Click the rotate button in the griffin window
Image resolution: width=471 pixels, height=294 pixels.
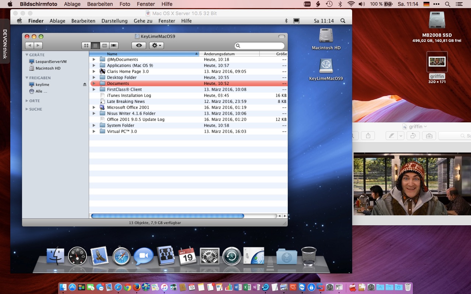pyautogui.click(x=413, y=136)
